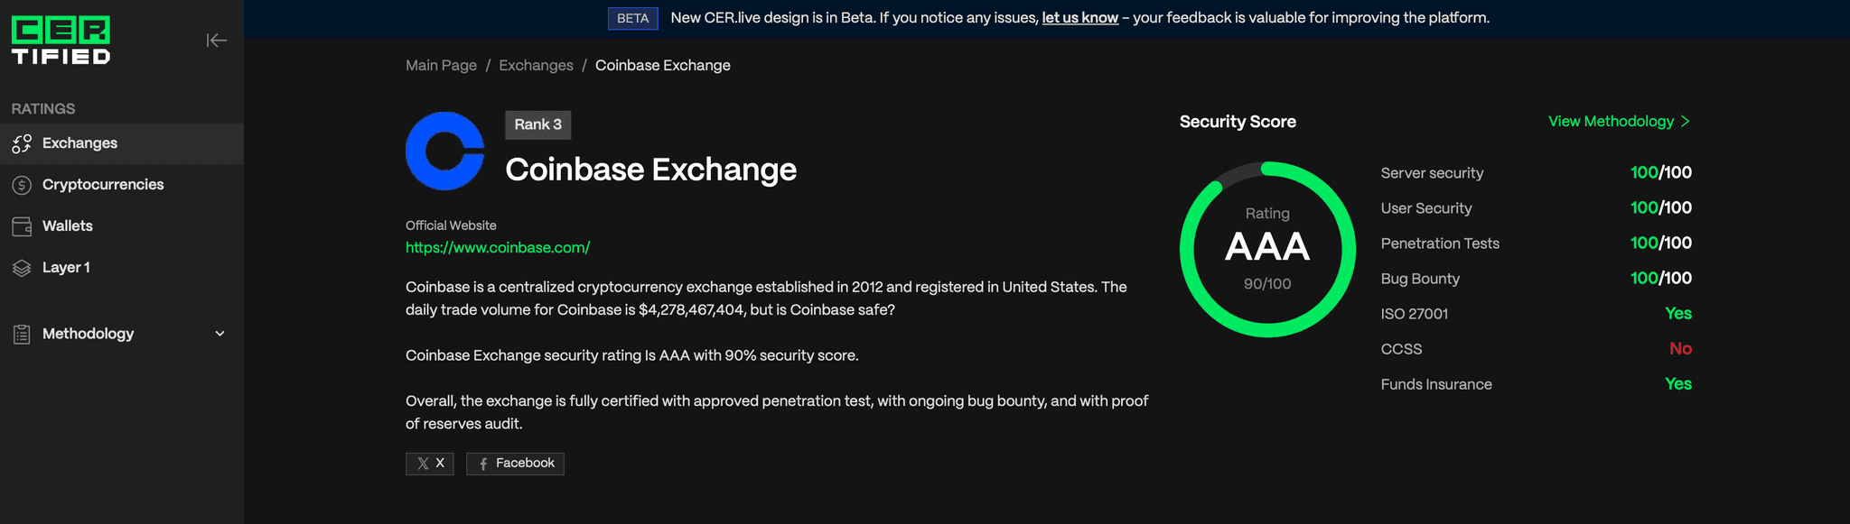Click the Methodology document icon
This screenshot has width=1850, height=524.
(22, 334)
